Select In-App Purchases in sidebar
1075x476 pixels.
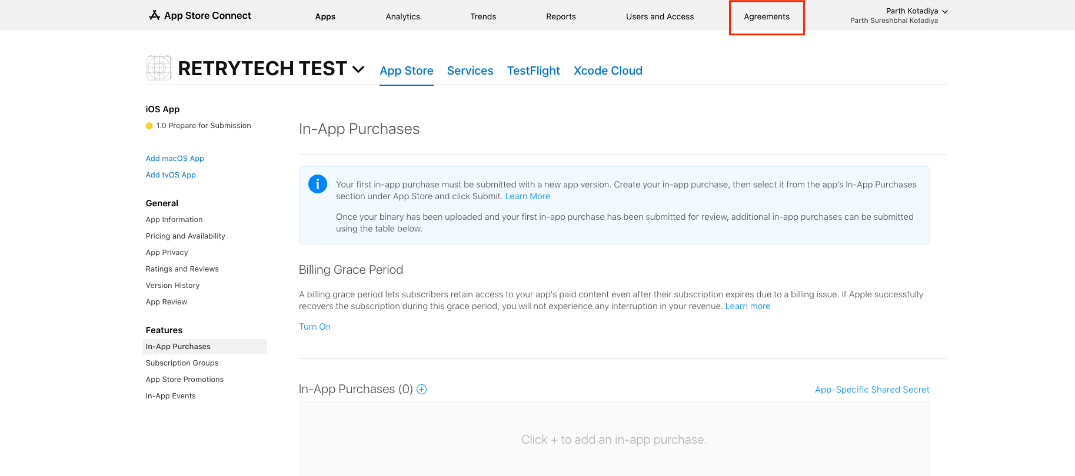pos(205,347)
